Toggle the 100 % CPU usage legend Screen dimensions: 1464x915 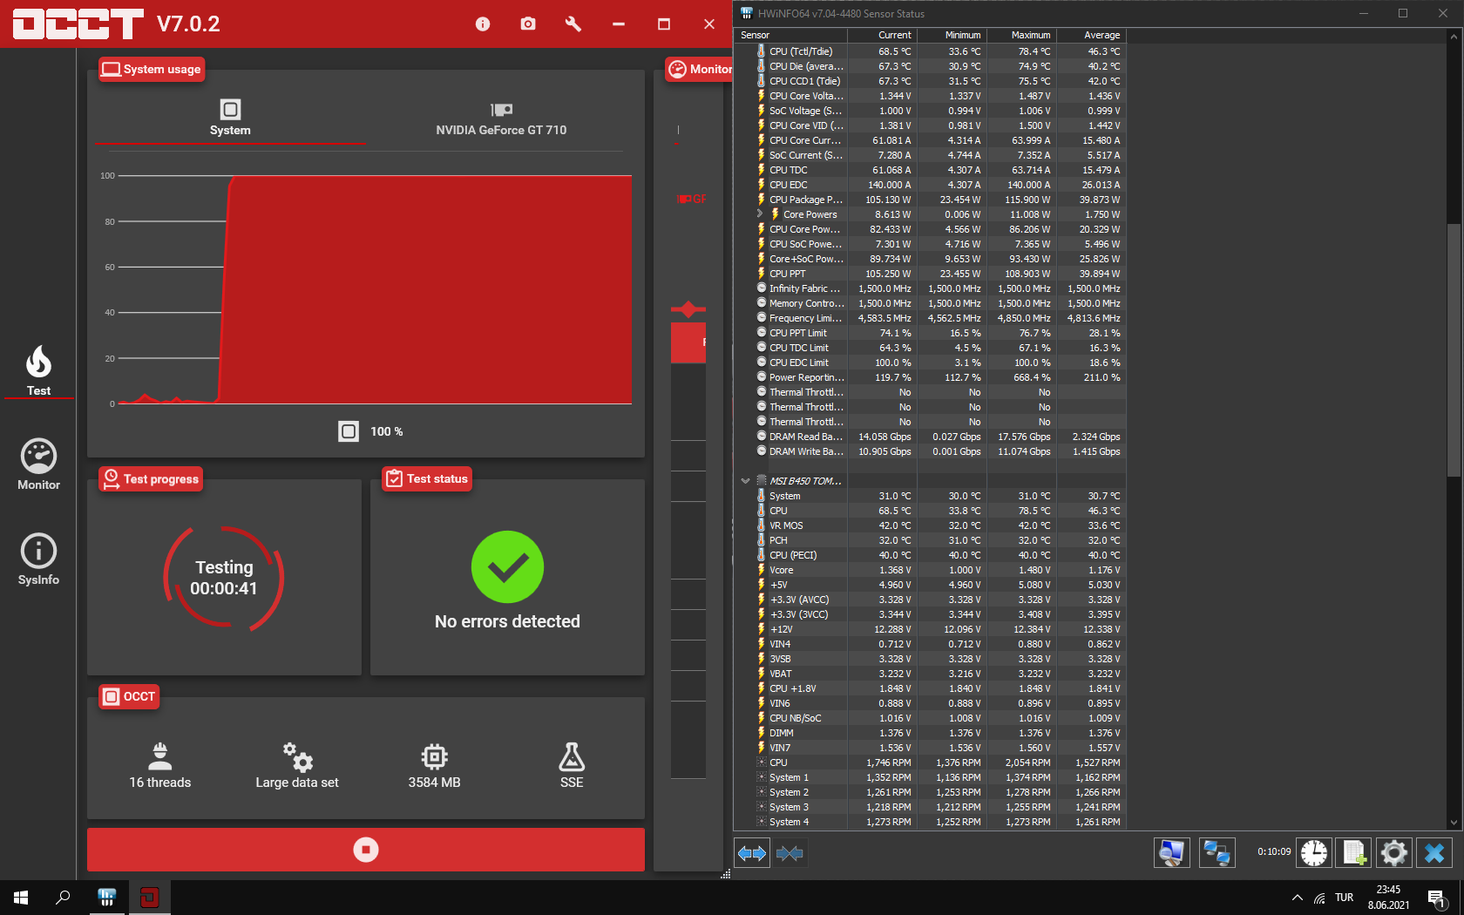pos(371,431)
